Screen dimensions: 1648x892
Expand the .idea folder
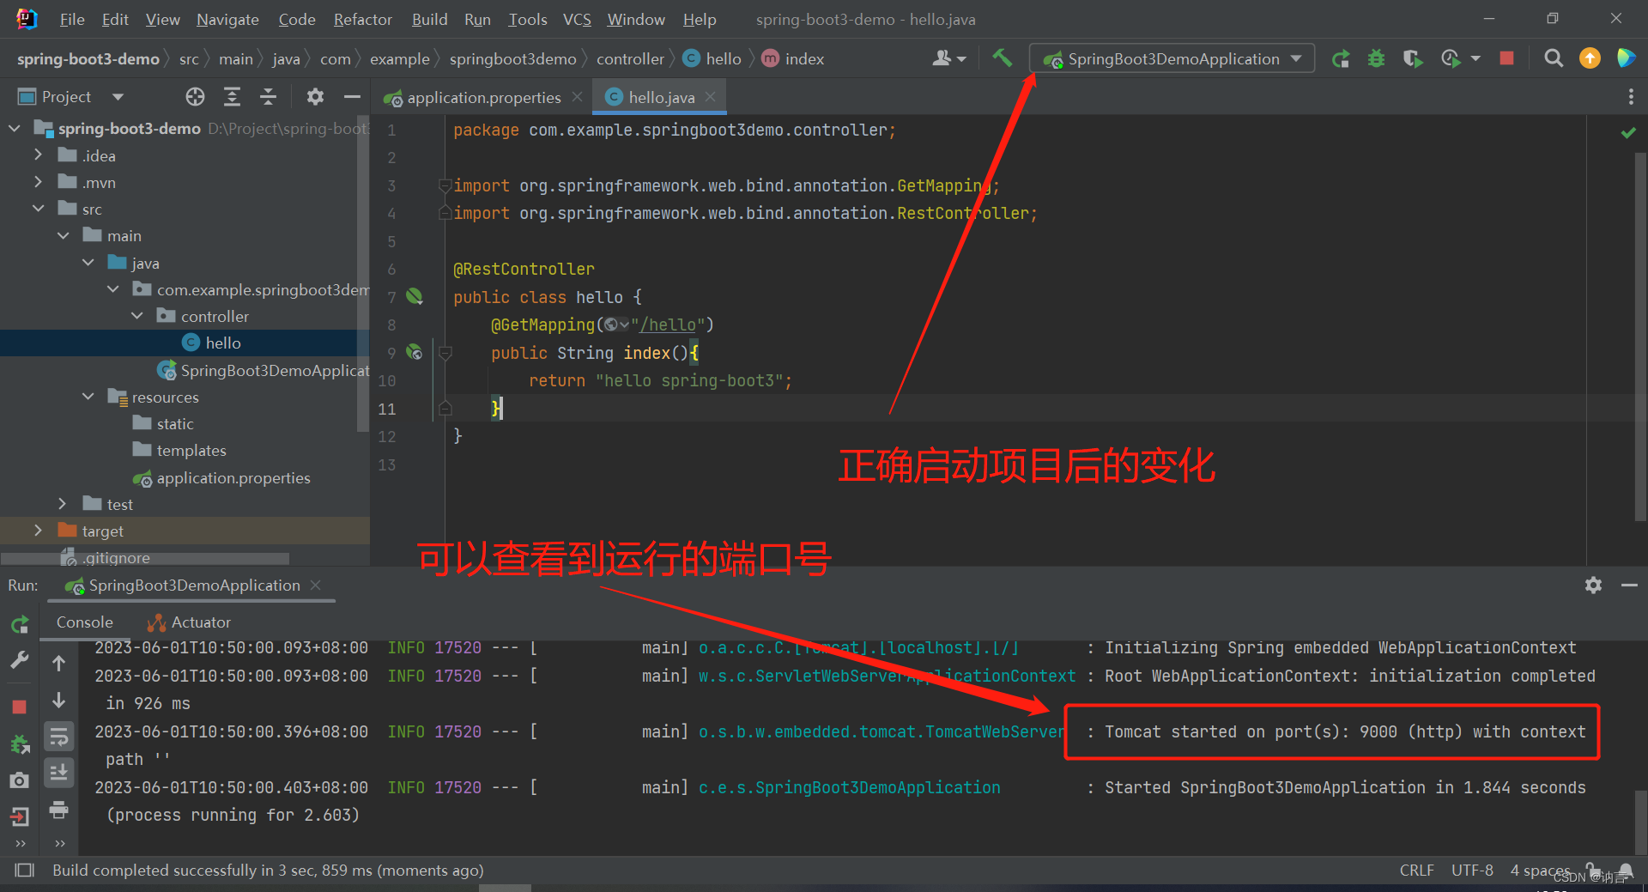tap(38, 155)
